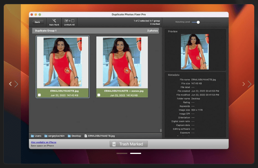The height and width of the screenshot is (168, 258).
Task: Click the Duplicate Group 1 header
Action: [x=96, y=31]
